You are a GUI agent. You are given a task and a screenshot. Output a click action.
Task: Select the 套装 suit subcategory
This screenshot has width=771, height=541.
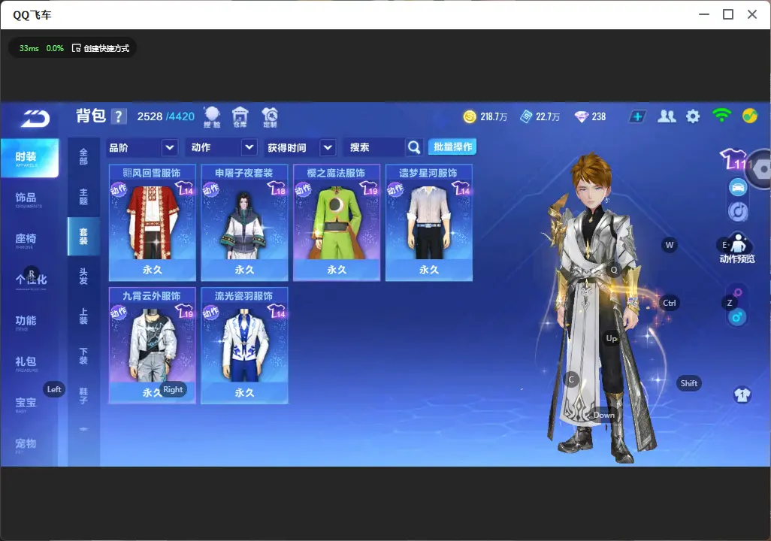83,237
